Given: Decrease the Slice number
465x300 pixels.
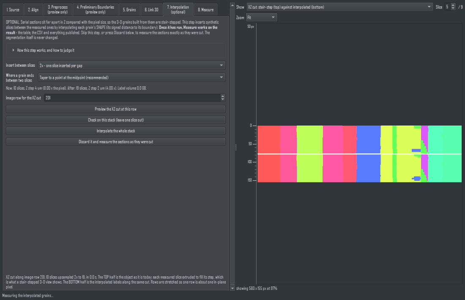Looking at the screenshot, I should (453, 9).
